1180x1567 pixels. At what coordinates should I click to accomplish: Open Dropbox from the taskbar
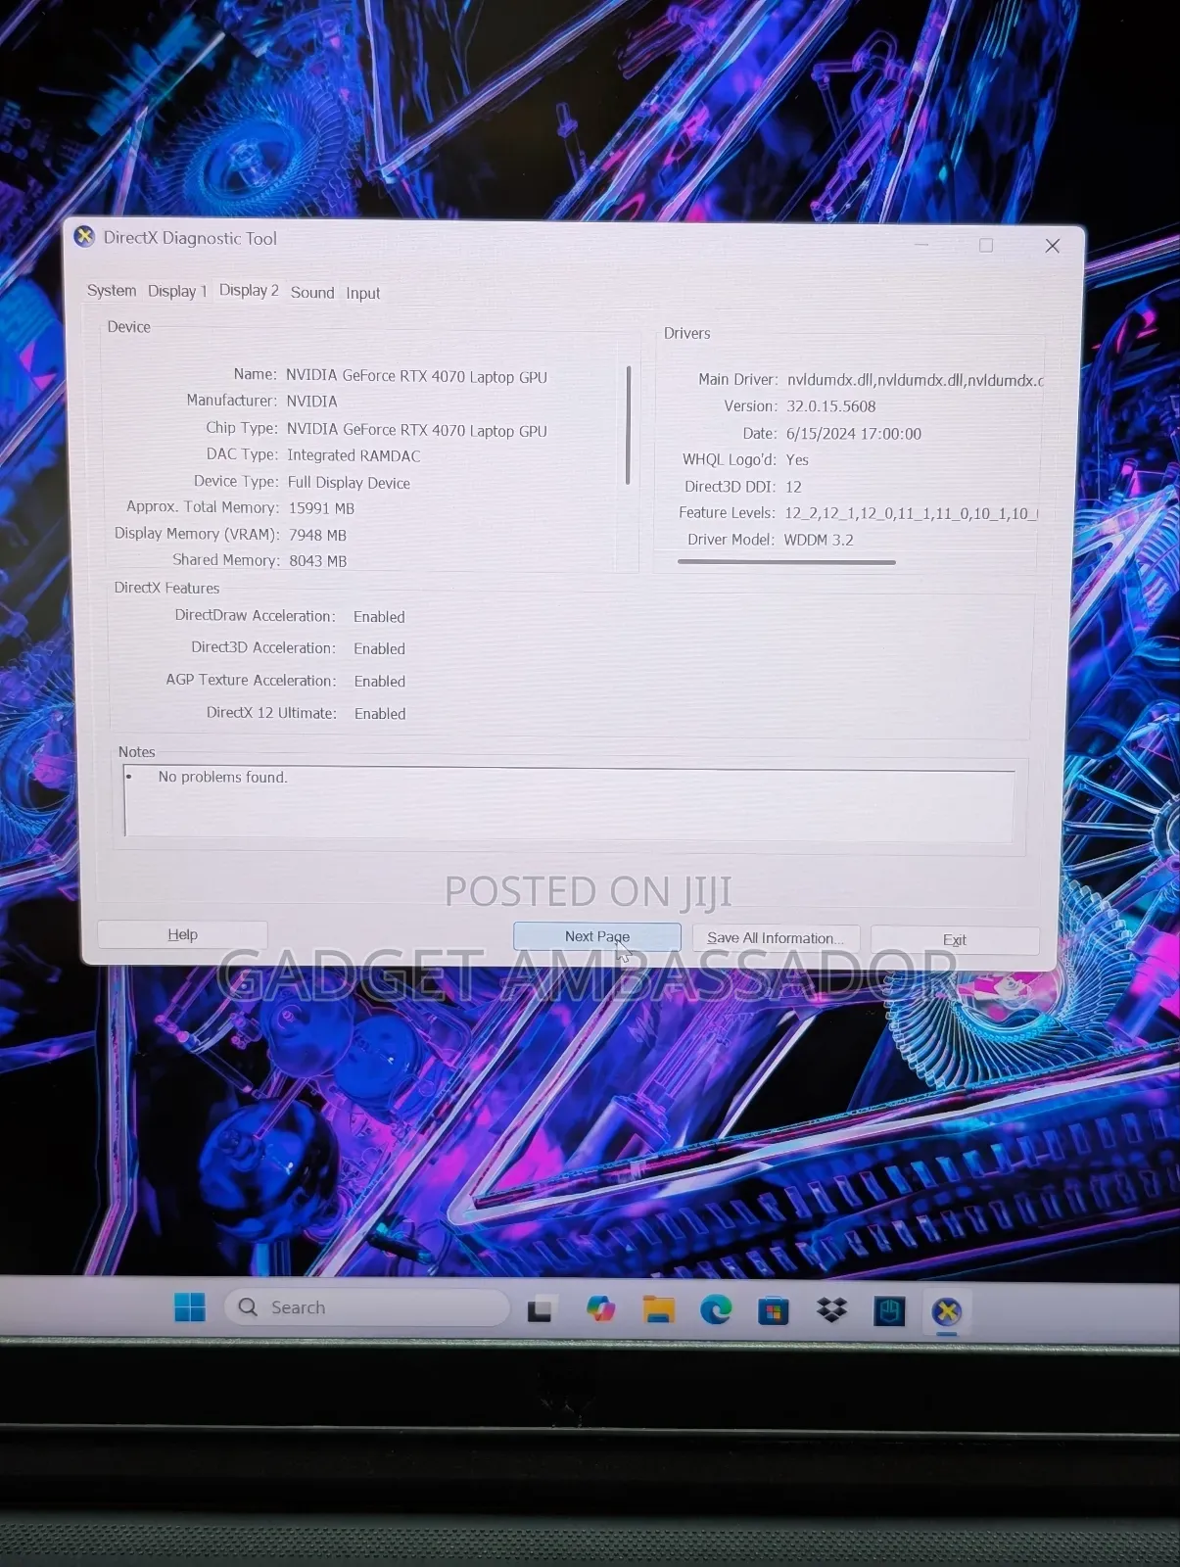(x=831, y=1310)
